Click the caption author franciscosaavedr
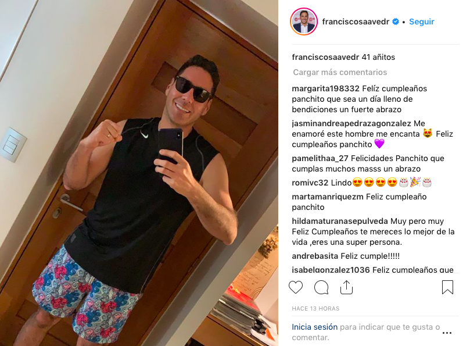Viewport: 470px width, 346px height. 325,57
